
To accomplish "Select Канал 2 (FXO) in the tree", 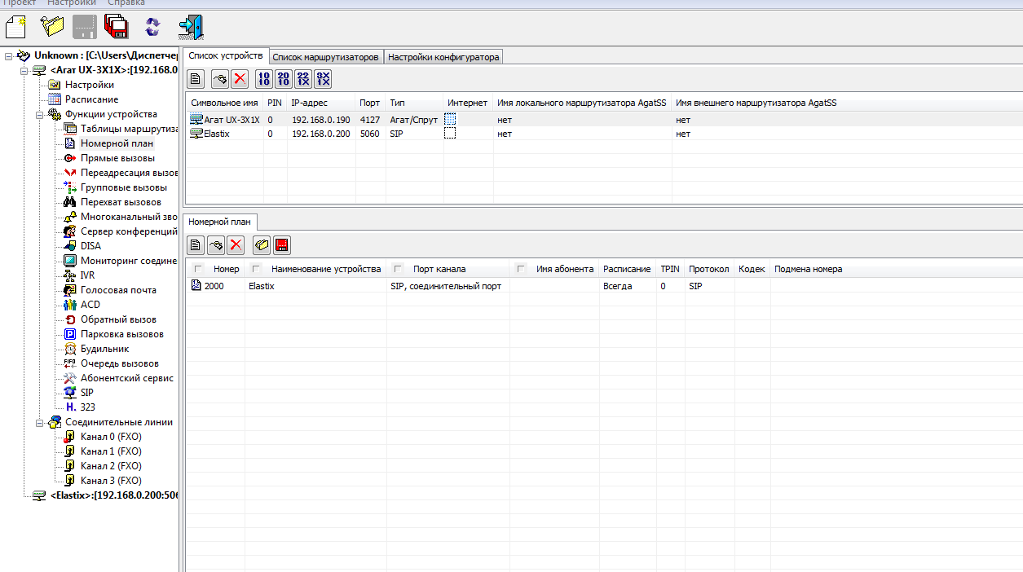I will (x=111, y=466).
